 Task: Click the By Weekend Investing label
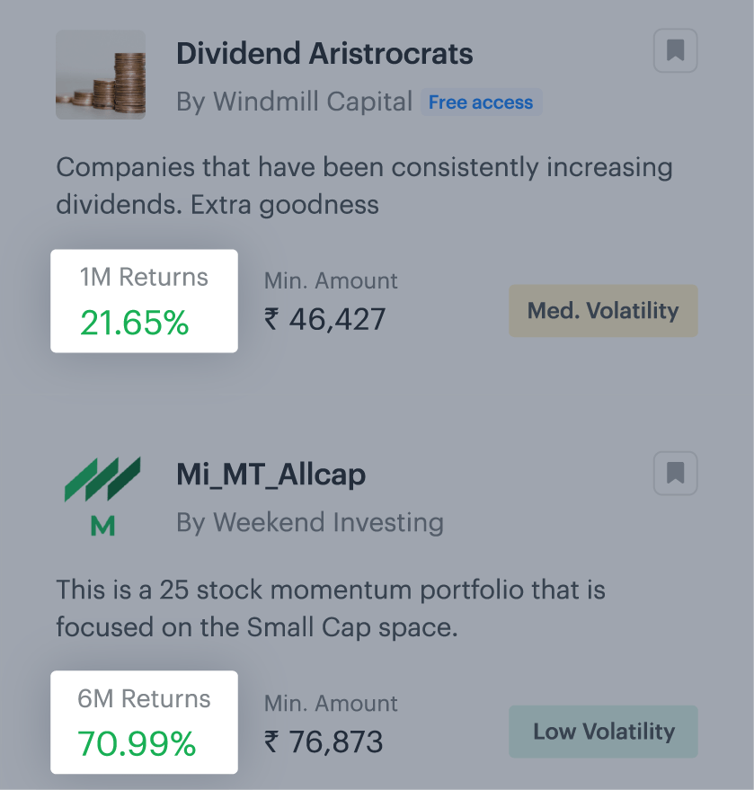coord(310,522)
